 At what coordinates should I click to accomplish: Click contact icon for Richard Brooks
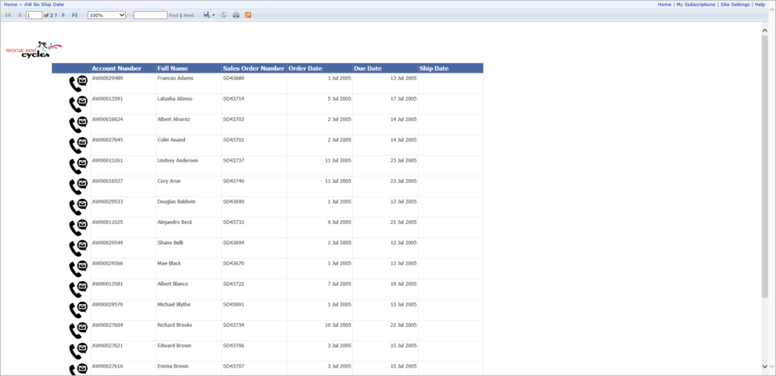78,331
